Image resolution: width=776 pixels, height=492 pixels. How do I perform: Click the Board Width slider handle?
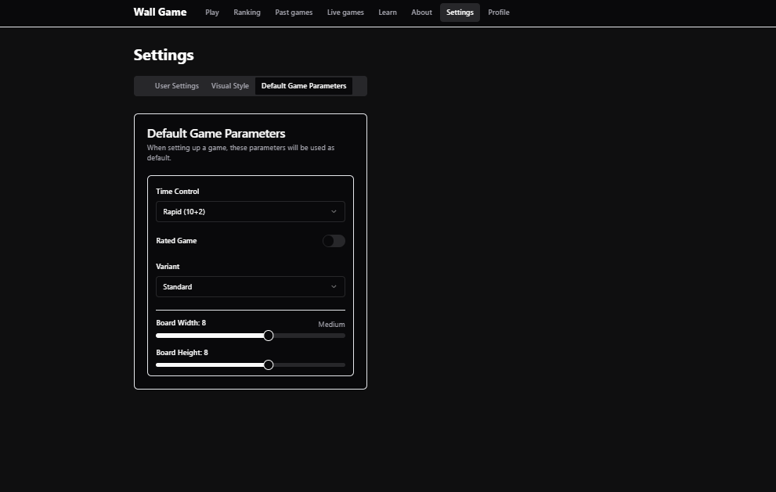pos(269,336)
